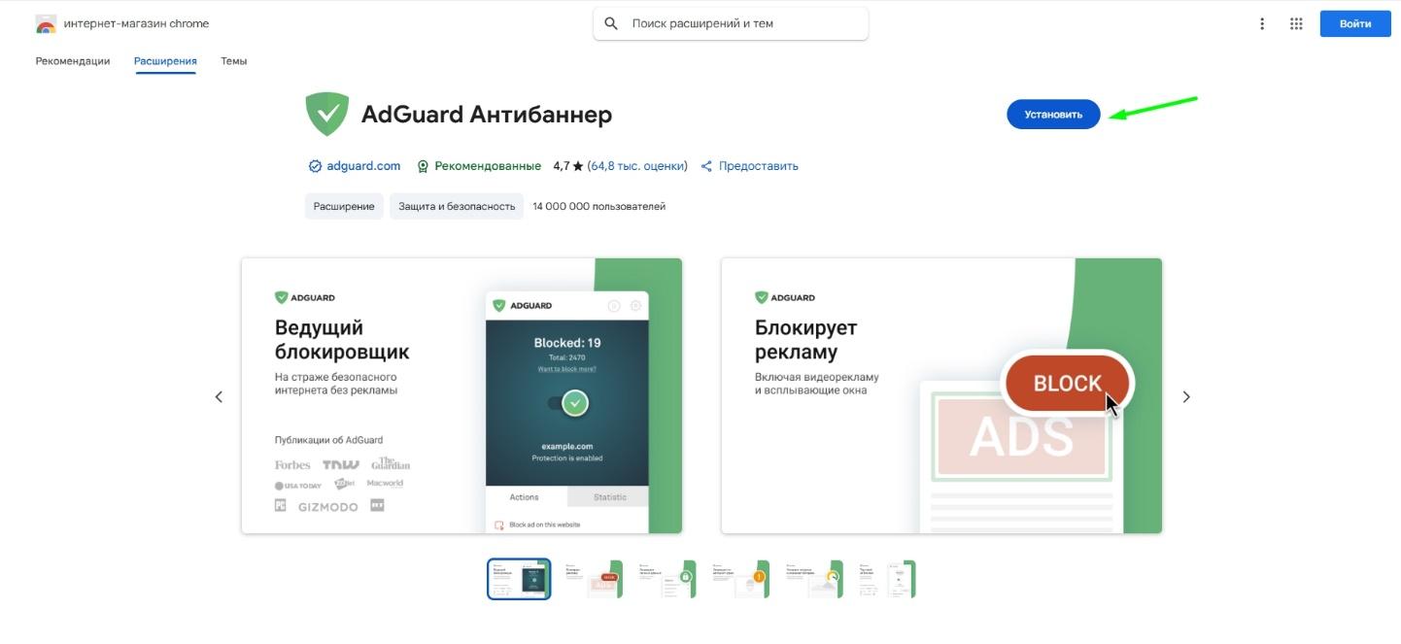This screenshot has width=1401, height=644.
Task: Click the Войти sign-in button
Action: (1355, 23)
